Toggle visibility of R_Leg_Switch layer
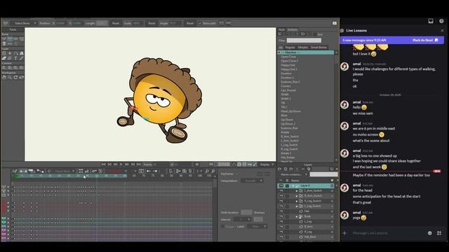449x252 pixels. pyautogui.click(x=281, y=201)
